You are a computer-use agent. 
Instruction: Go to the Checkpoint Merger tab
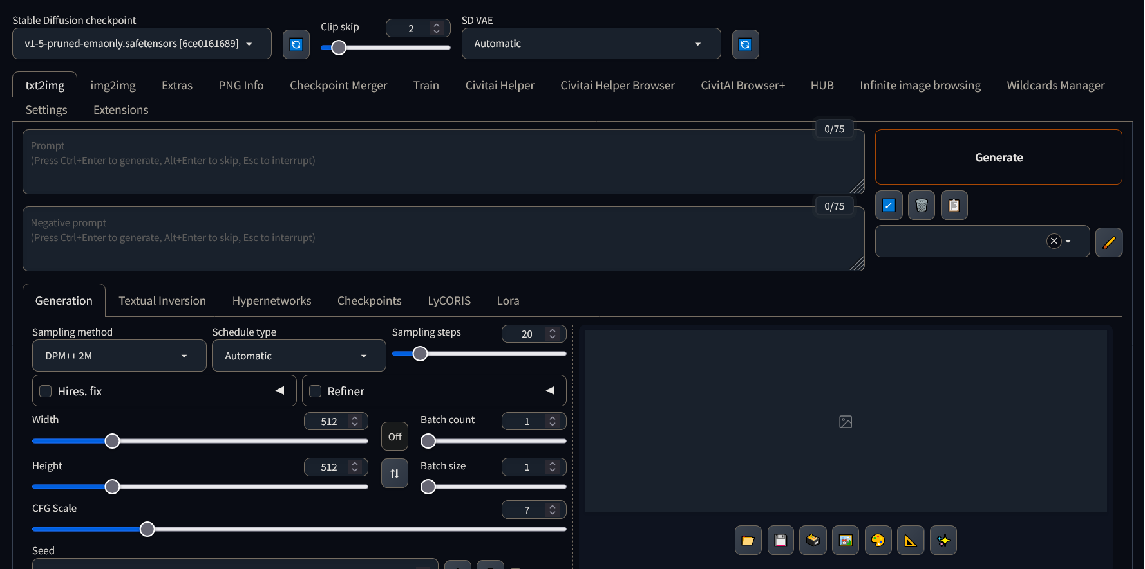pos(339,86)
